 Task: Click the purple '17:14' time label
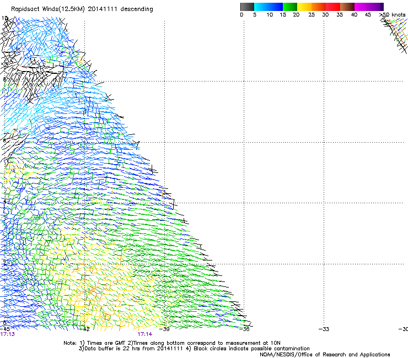145,334
